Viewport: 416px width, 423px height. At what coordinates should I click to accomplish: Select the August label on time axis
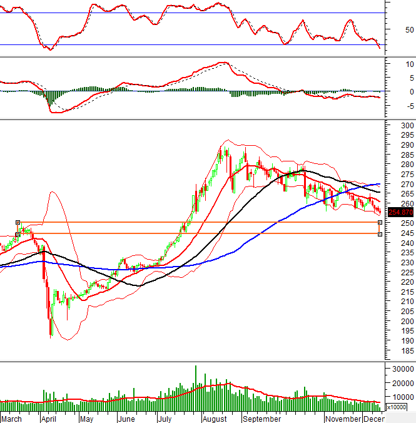(x=215, y=418)
